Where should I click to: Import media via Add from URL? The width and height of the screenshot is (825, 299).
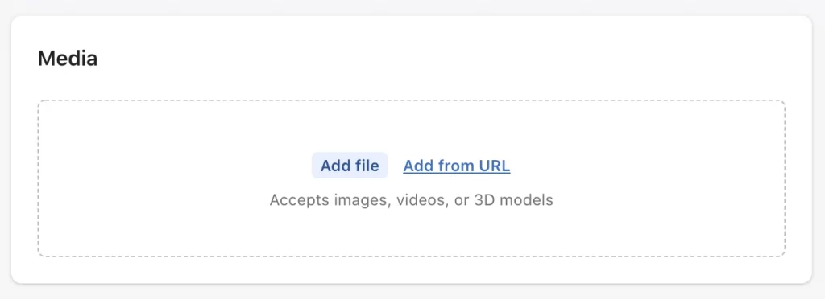pos(457,166)
